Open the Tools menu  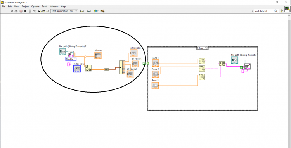pyautogui.click(x=45, y=7)
